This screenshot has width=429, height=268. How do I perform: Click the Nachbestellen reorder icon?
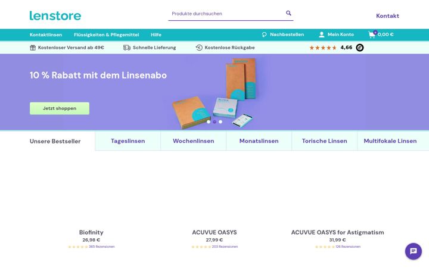point(264,35)
